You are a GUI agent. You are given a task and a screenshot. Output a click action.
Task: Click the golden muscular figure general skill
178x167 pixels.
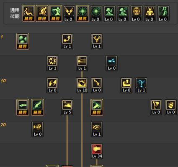point(150,13)
